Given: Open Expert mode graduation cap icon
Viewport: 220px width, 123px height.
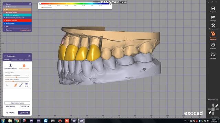Looking at the screenshot, I should point(213,17).
